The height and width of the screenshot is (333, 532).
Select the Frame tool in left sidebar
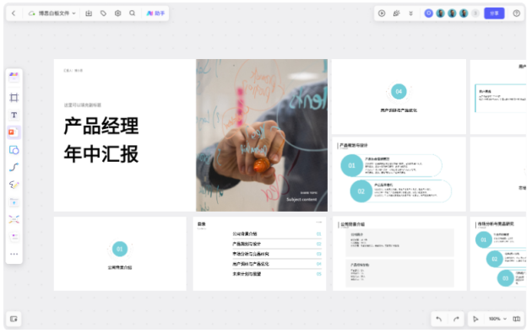tap(14, 98)
